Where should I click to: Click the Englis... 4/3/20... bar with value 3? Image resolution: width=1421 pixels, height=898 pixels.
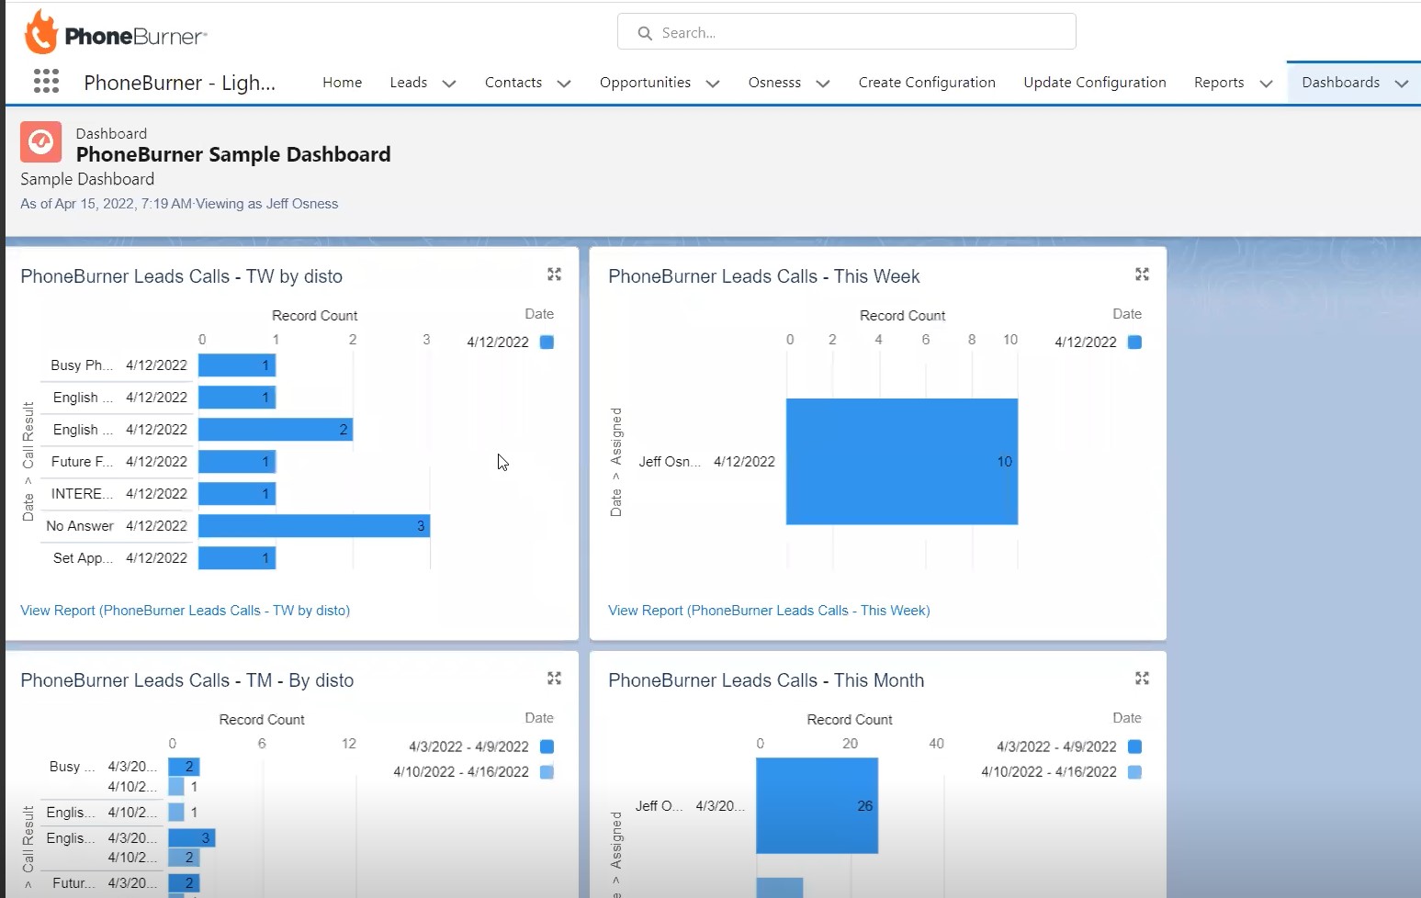(191, 838)
